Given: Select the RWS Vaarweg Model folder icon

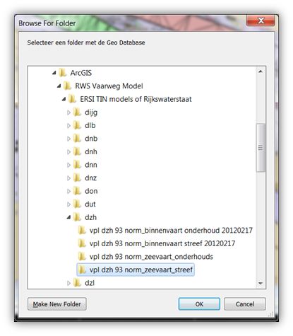Looking at the screenshot, I should click(68, 86).
